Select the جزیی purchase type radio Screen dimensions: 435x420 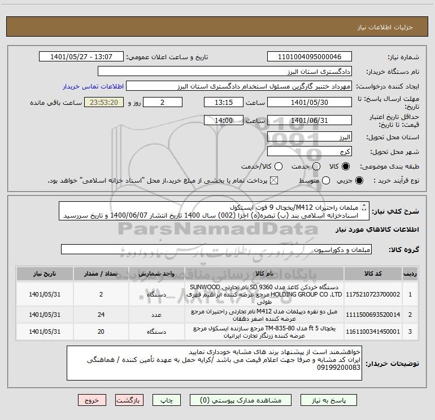pos(359,180)
